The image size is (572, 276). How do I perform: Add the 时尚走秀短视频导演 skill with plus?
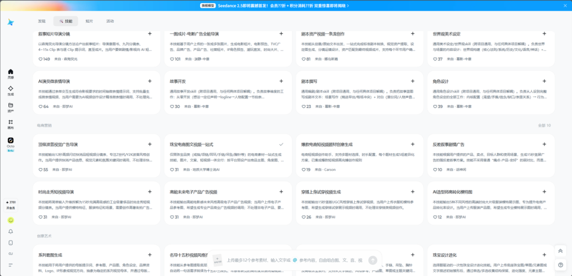pyautogui.click(x=149, y=192)
